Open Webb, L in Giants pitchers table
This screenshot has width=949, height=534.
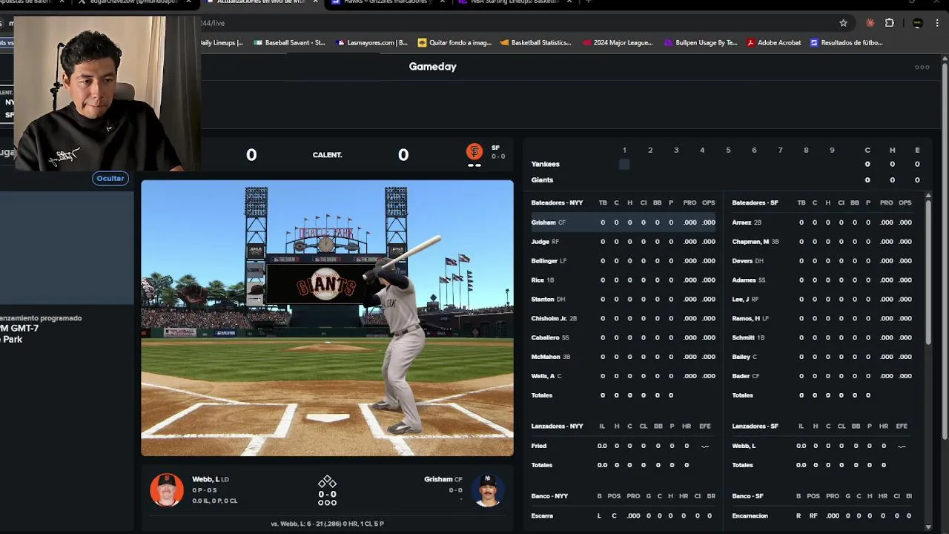pyautogui.click(x=744, y=446)
